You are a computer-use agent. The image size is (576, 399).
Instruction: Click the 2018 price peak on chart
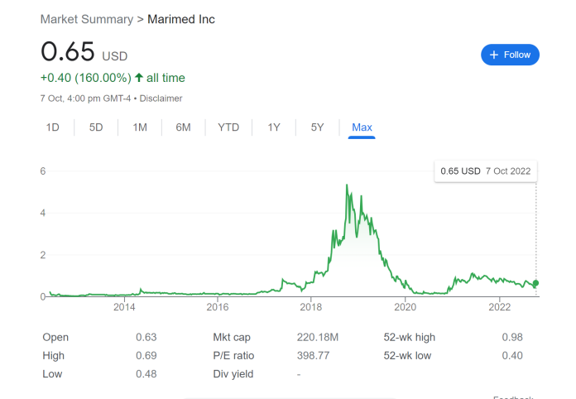click(x=346, y=185)
